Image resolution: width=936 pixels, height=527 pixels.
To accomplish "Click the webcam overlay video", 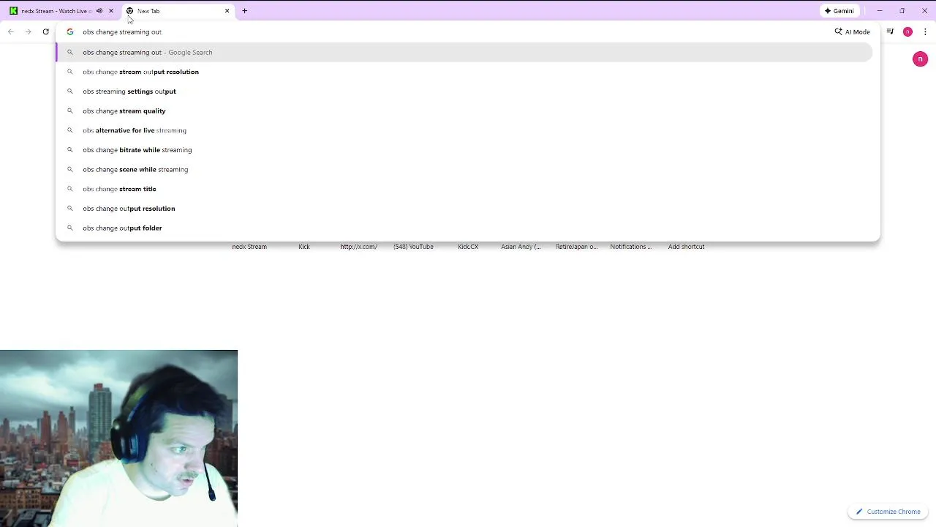I will point(118,438).
